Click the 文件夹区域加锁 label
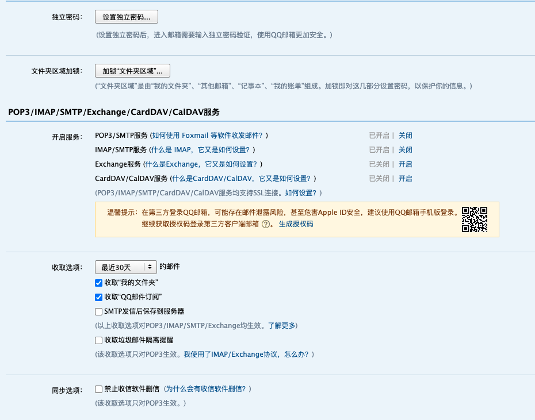This screenshot has width=535, height=420. (x=56, y=71)
